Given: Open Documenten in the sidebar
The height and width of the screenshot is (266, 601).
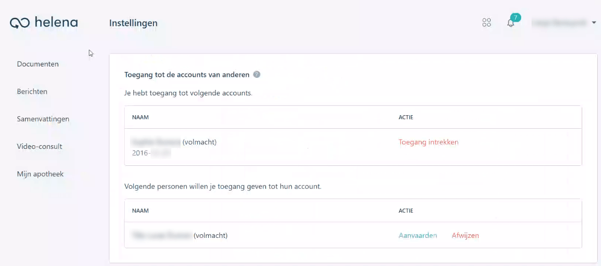Looking at the screenshot, I should [x=38, y=64].
